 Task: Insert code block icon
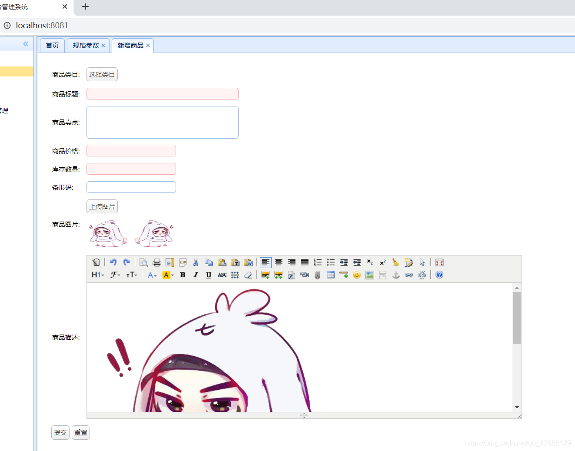pos(183,262)
